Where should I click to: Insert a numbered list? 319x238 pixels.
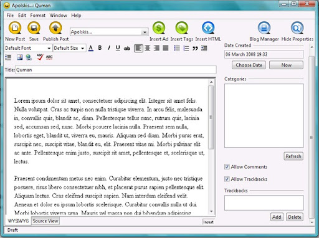point(186,48)
